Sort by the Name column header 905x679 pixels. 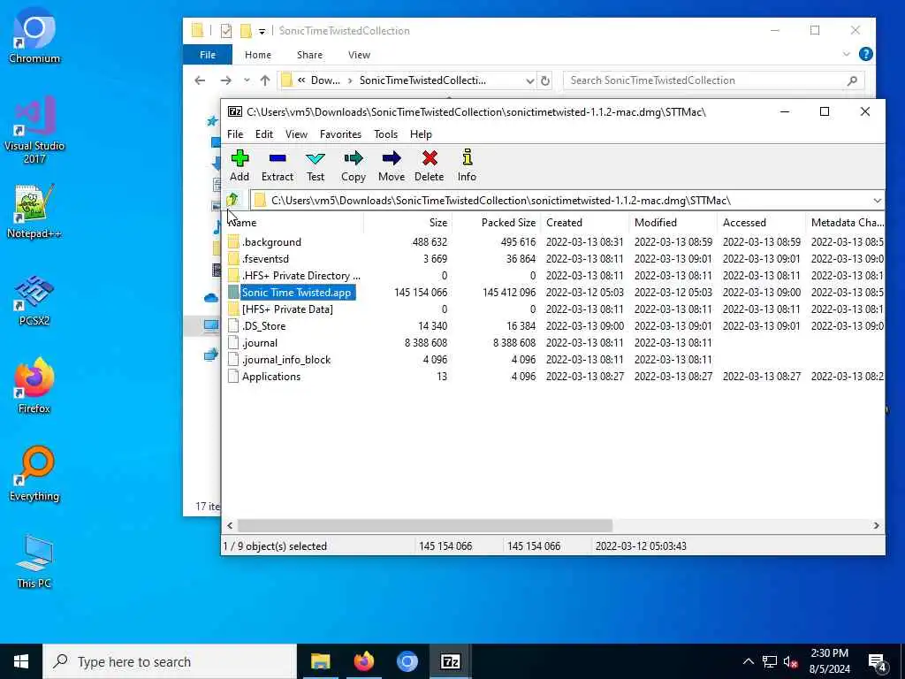pyautogui.click(x=294, y=222)
